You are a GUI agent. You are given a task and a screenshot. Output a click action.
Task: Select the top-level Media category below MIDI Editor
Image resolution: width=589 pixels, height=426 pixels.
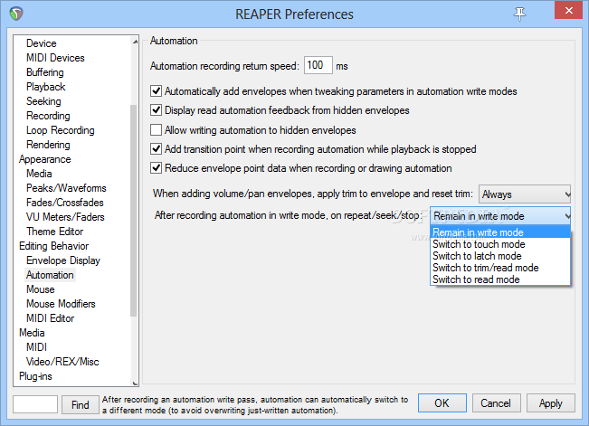coord(32,333)
